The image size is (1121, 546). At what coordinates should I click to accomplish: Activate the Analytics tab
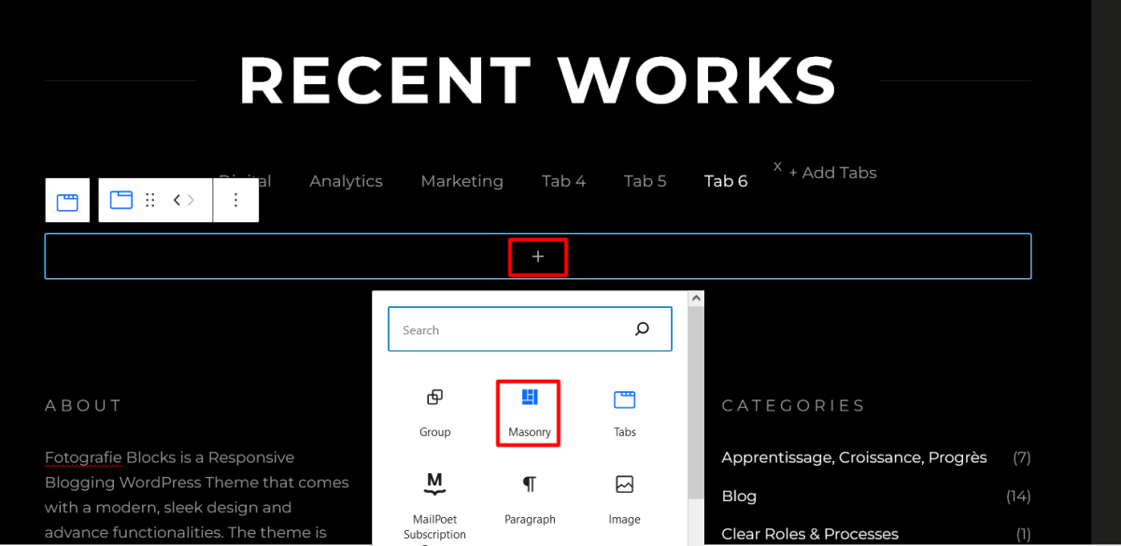[x=346, y=180]
